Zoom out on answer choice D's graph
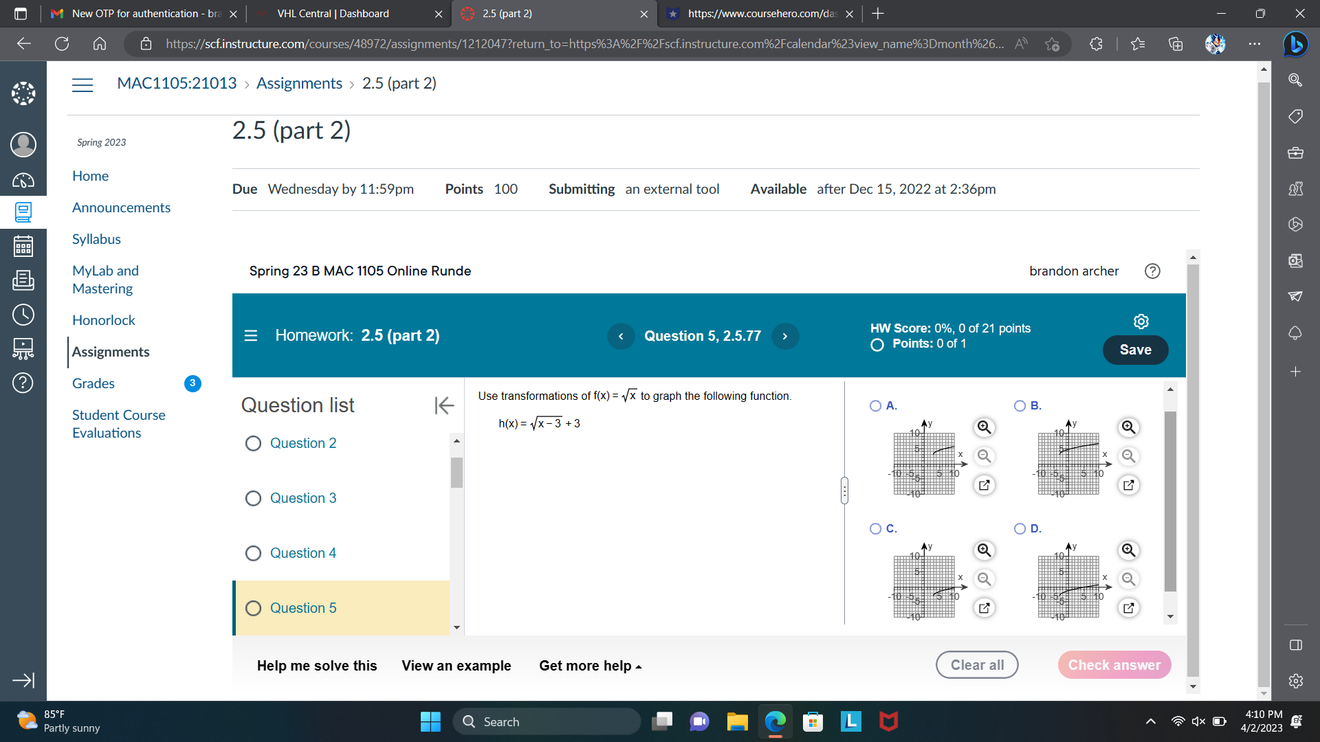Viewport: 1320px width, 742px height. click(1128, 579)
